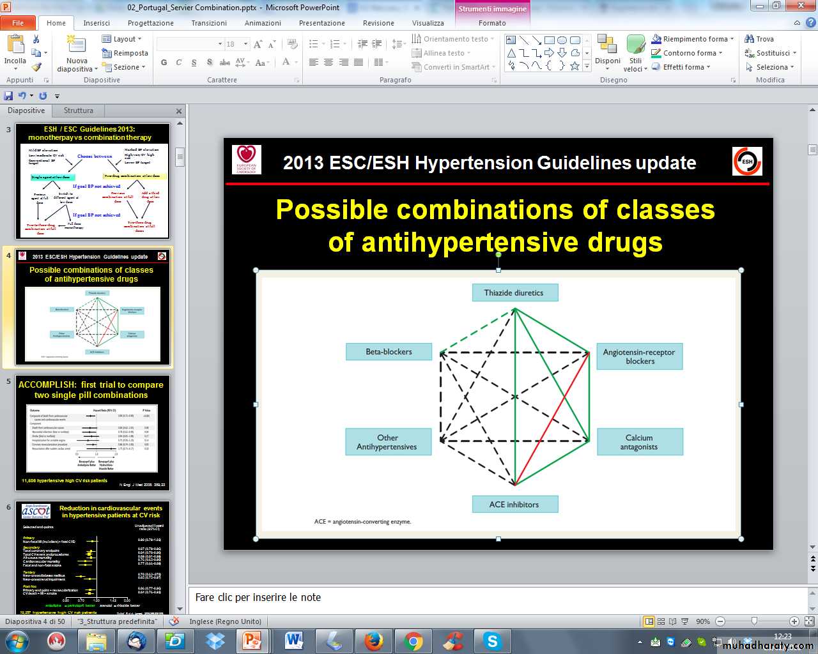The width and height of the screenshot is (818, 654).
Task: Click the Incolla paste icon
Action: (15, 48)
